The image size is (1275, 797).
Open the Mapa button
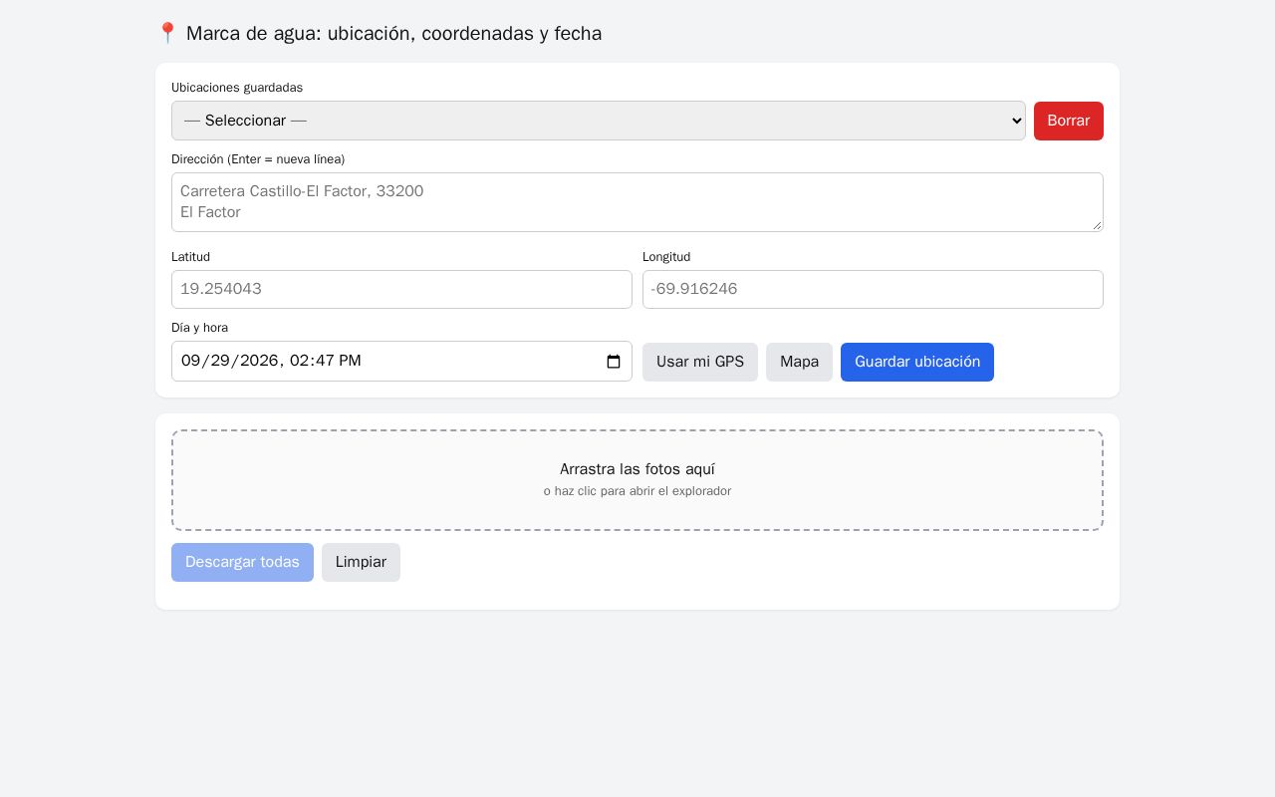point(799,362)
